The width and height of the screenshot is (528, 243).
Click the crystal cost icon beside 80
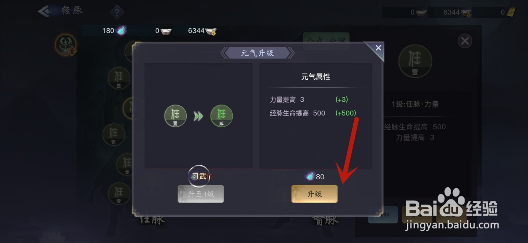pos(310,176)
